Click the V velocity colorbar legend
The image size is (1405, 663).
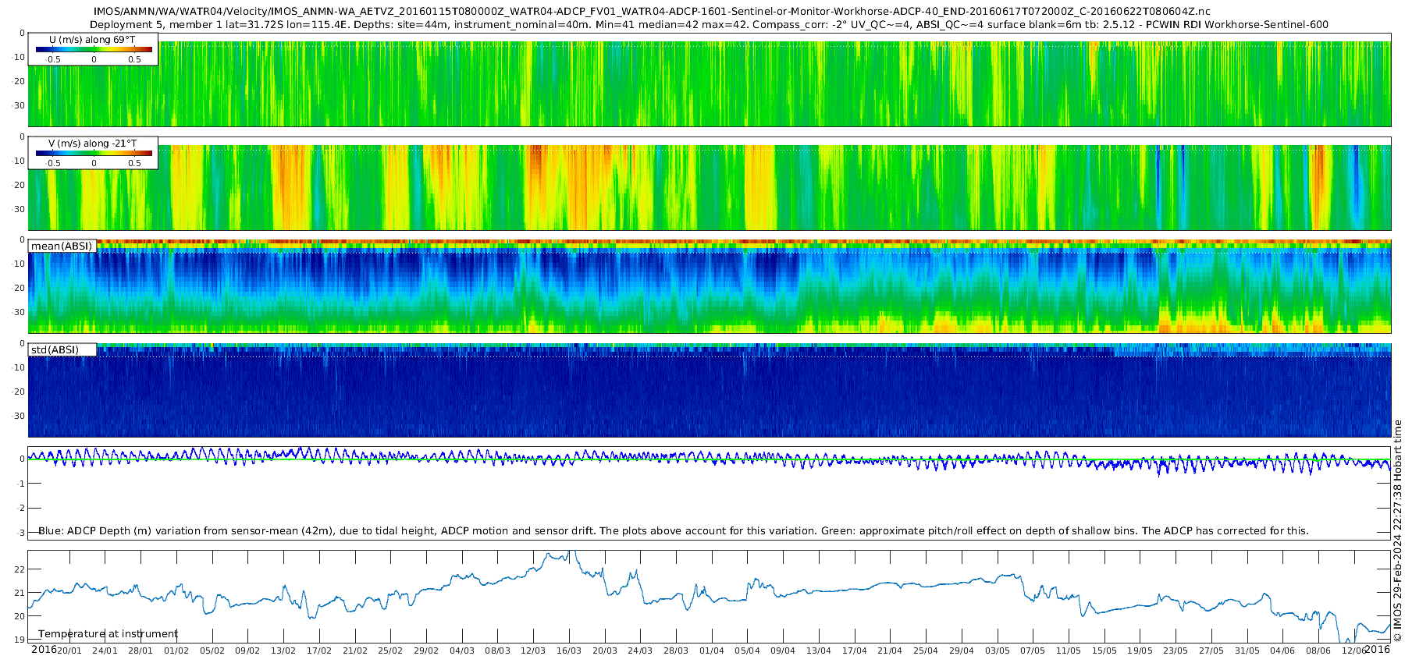point(93,153)
